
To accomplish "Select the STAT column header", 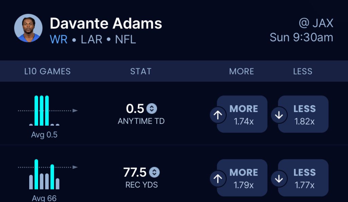I will pos(141,71).
